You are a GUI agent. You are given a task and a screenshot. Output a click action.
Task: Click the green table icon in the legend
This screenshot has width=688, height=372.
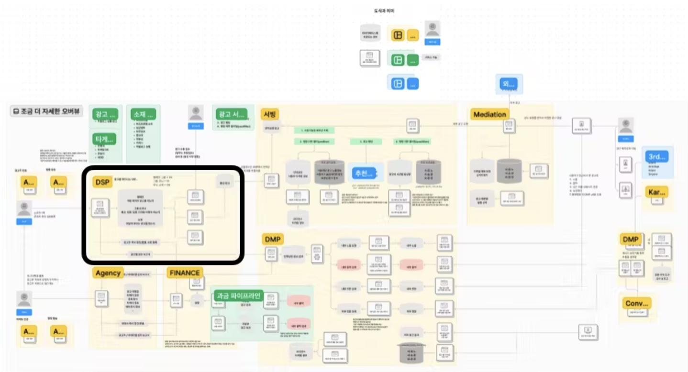pyautogui.click(x=397, y=60)
